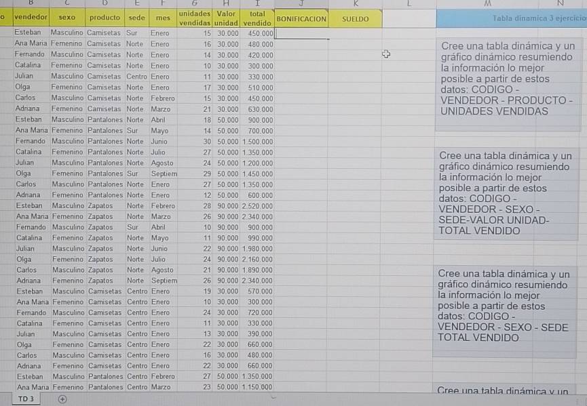This screenshot has height=406, width=587.
Task: Select first instruction box about UNIDADES VENDIDAS
Action: (x=508, y=79)
